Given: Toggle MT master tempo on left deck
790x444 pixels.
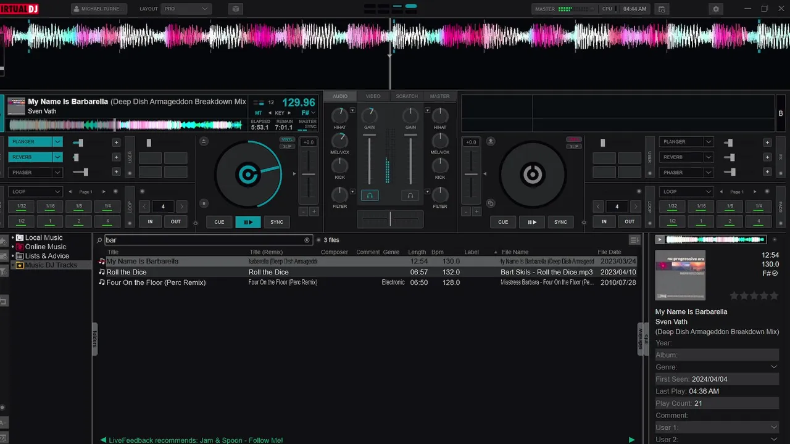Looking at the screenshot, I should (259, 113).
